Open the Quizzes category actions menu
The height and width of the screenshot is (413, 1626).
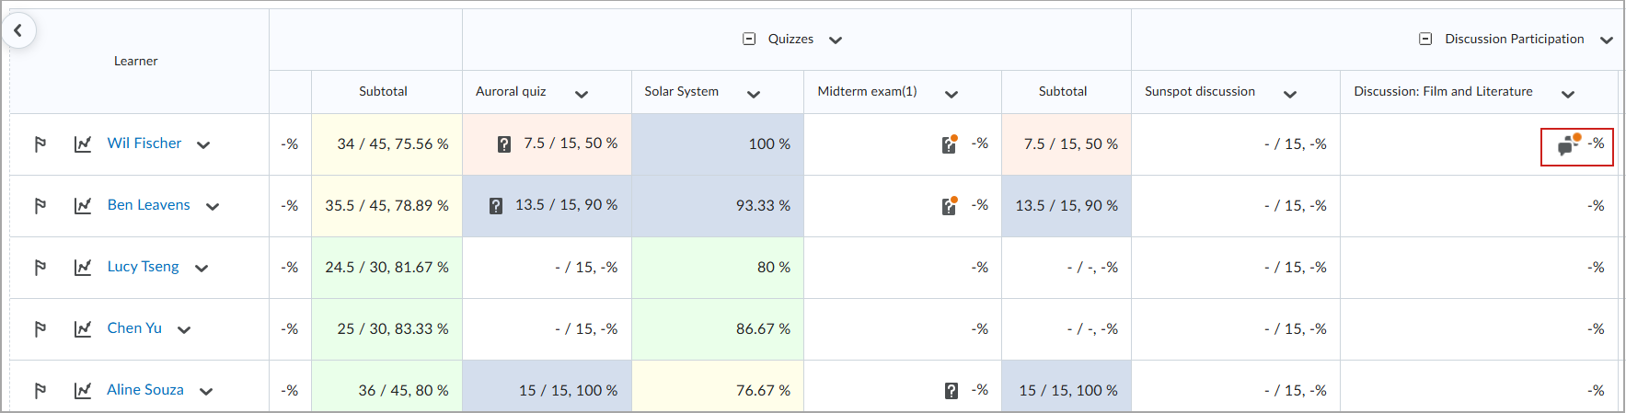[836, 40]
